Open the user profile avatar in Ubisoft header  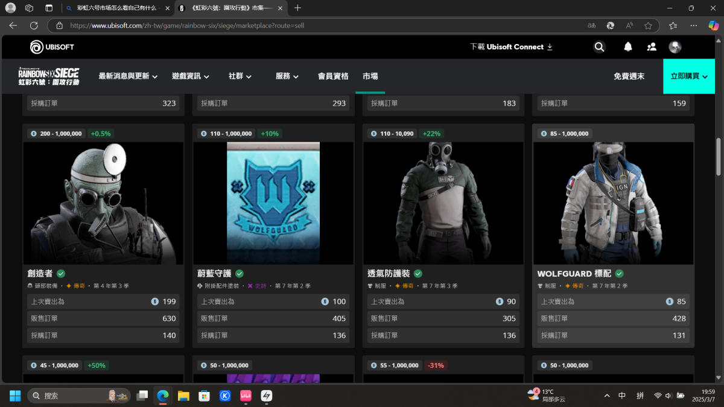[675, 47]
